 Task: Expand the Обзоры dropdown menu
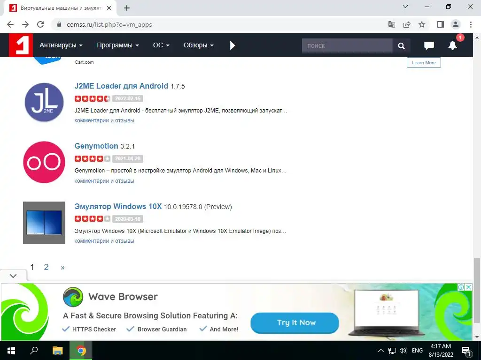pyautogui.click(x=199, y=45)
